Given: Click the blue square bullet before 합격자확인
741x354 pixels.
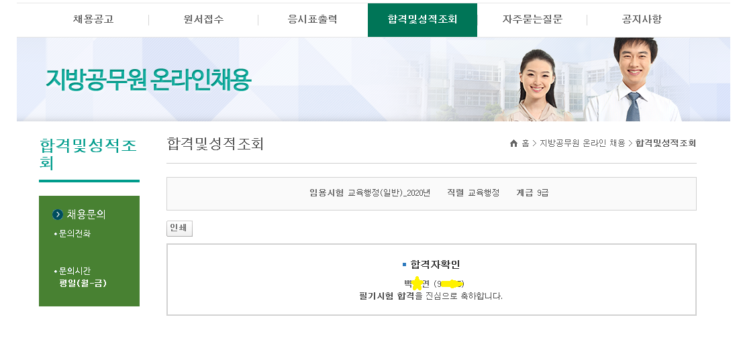Looking at the screenshot, I should click(404, 265).
